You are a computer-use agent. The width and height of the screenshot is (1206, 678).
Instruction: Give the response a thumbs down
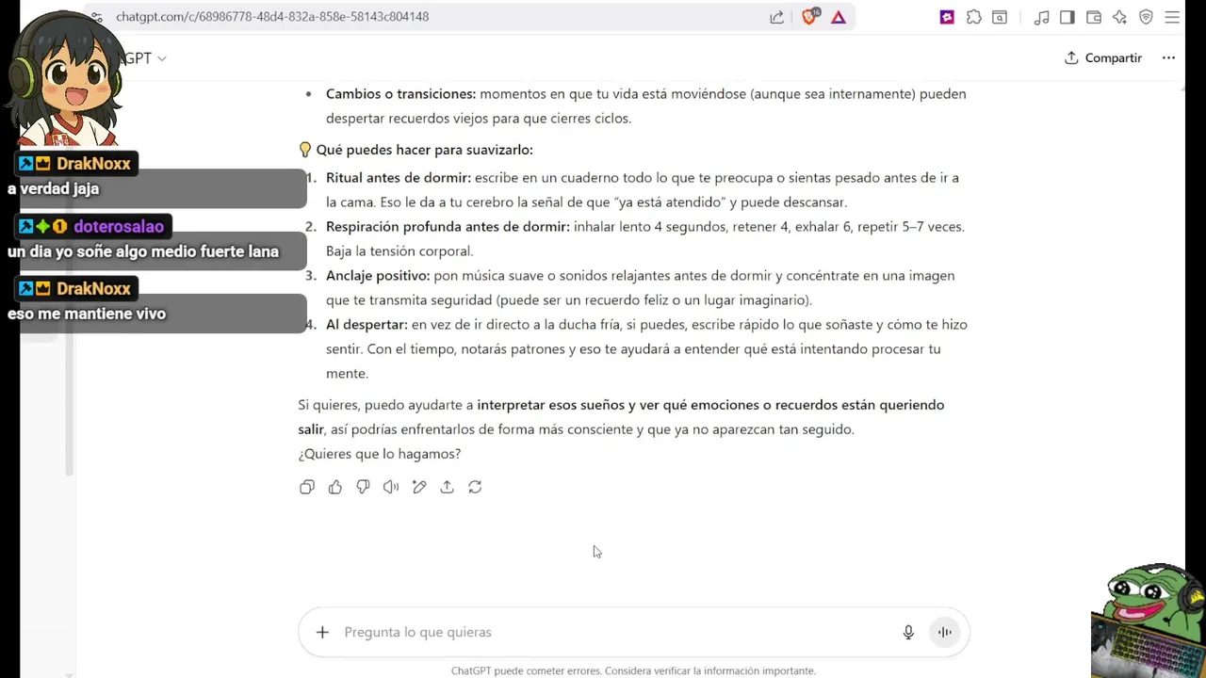tap(363, 487)
